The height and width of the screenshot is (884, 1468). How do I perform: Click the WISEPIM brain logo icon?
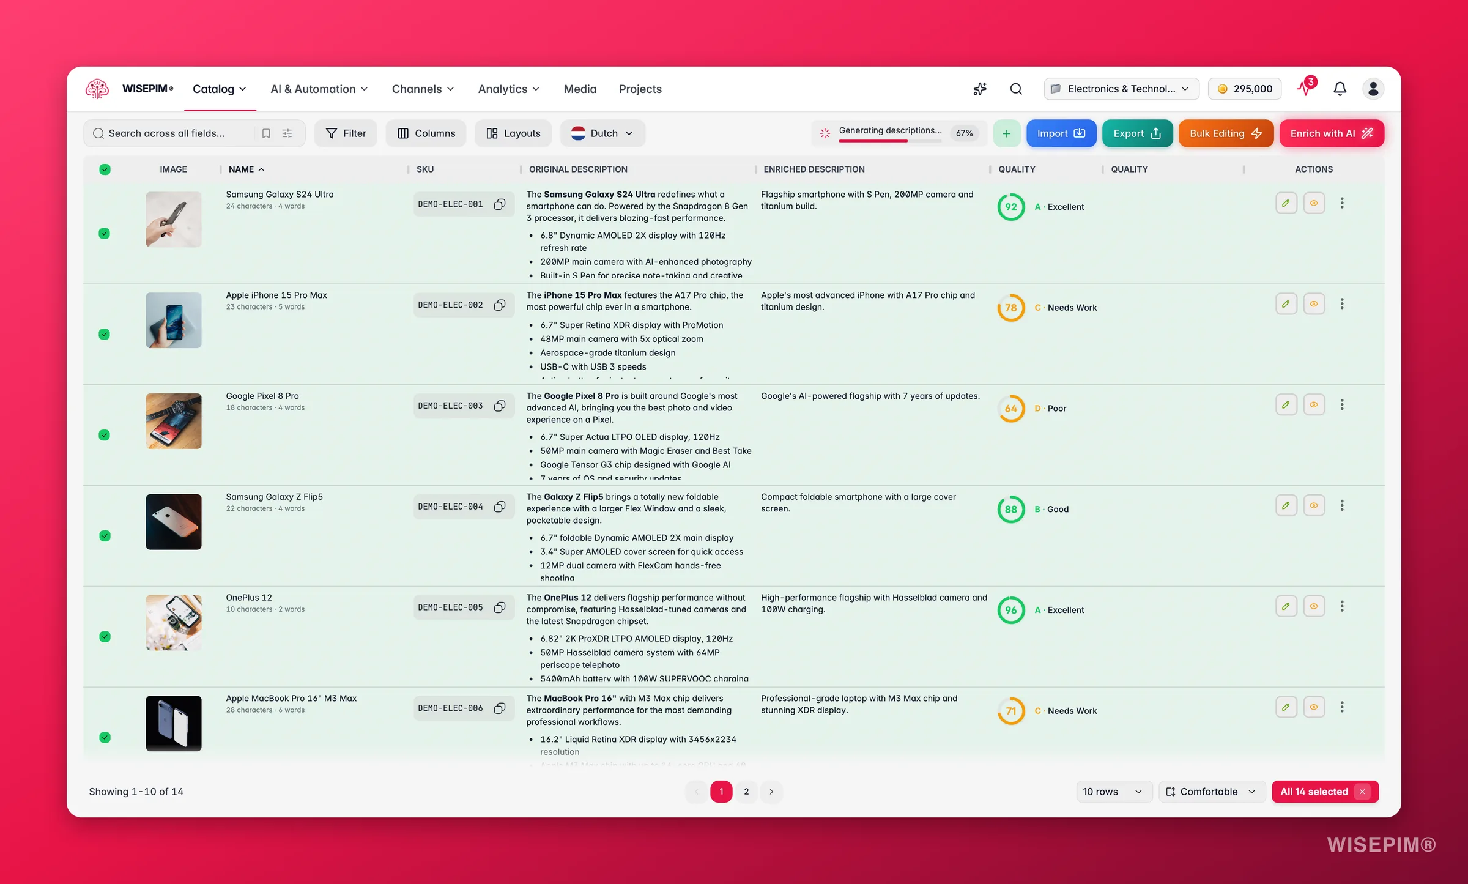click(97, 89)
